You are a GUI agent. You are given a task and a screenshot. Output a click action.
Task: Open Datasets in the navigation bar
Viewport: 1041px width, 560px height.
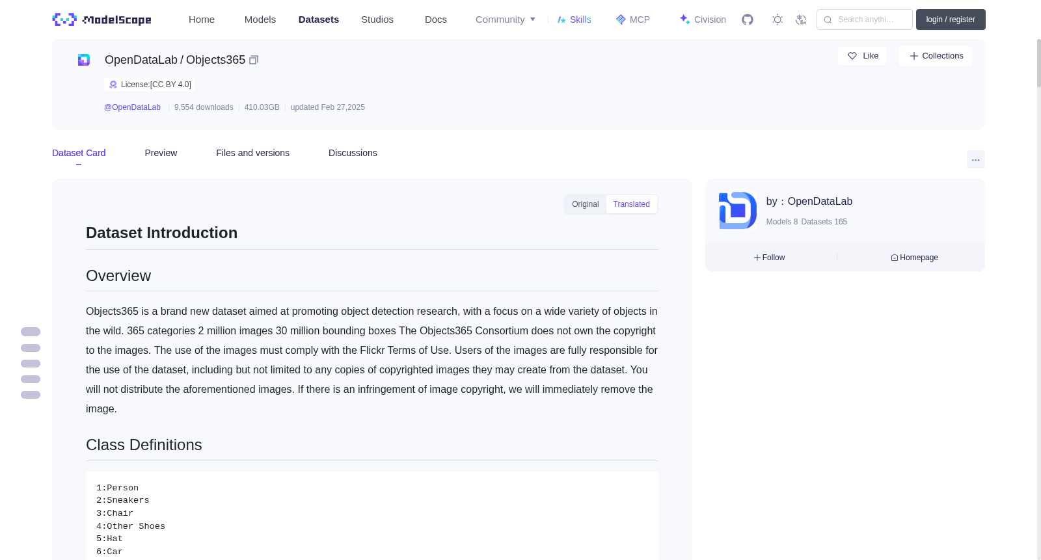tap(319, 20)
